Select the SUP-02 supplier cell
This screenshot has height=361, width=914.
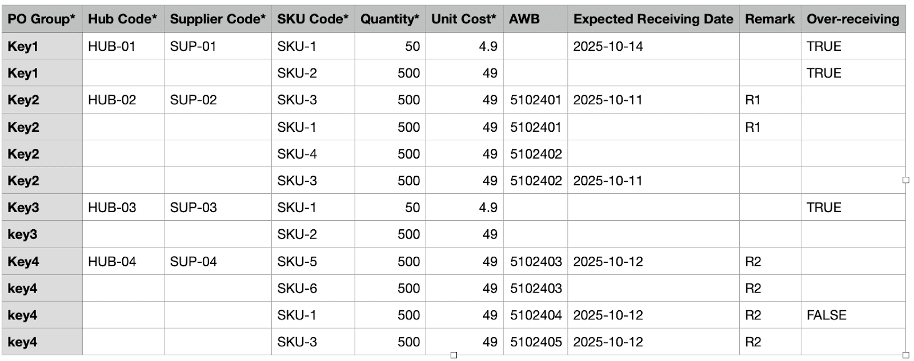point(193,100)
